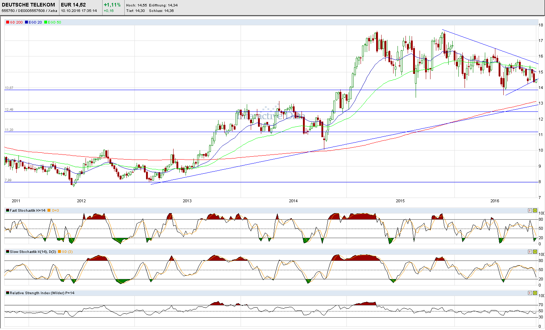
Task: Toggle the GD 200 moving average legend entry
Action: point(14,22)
